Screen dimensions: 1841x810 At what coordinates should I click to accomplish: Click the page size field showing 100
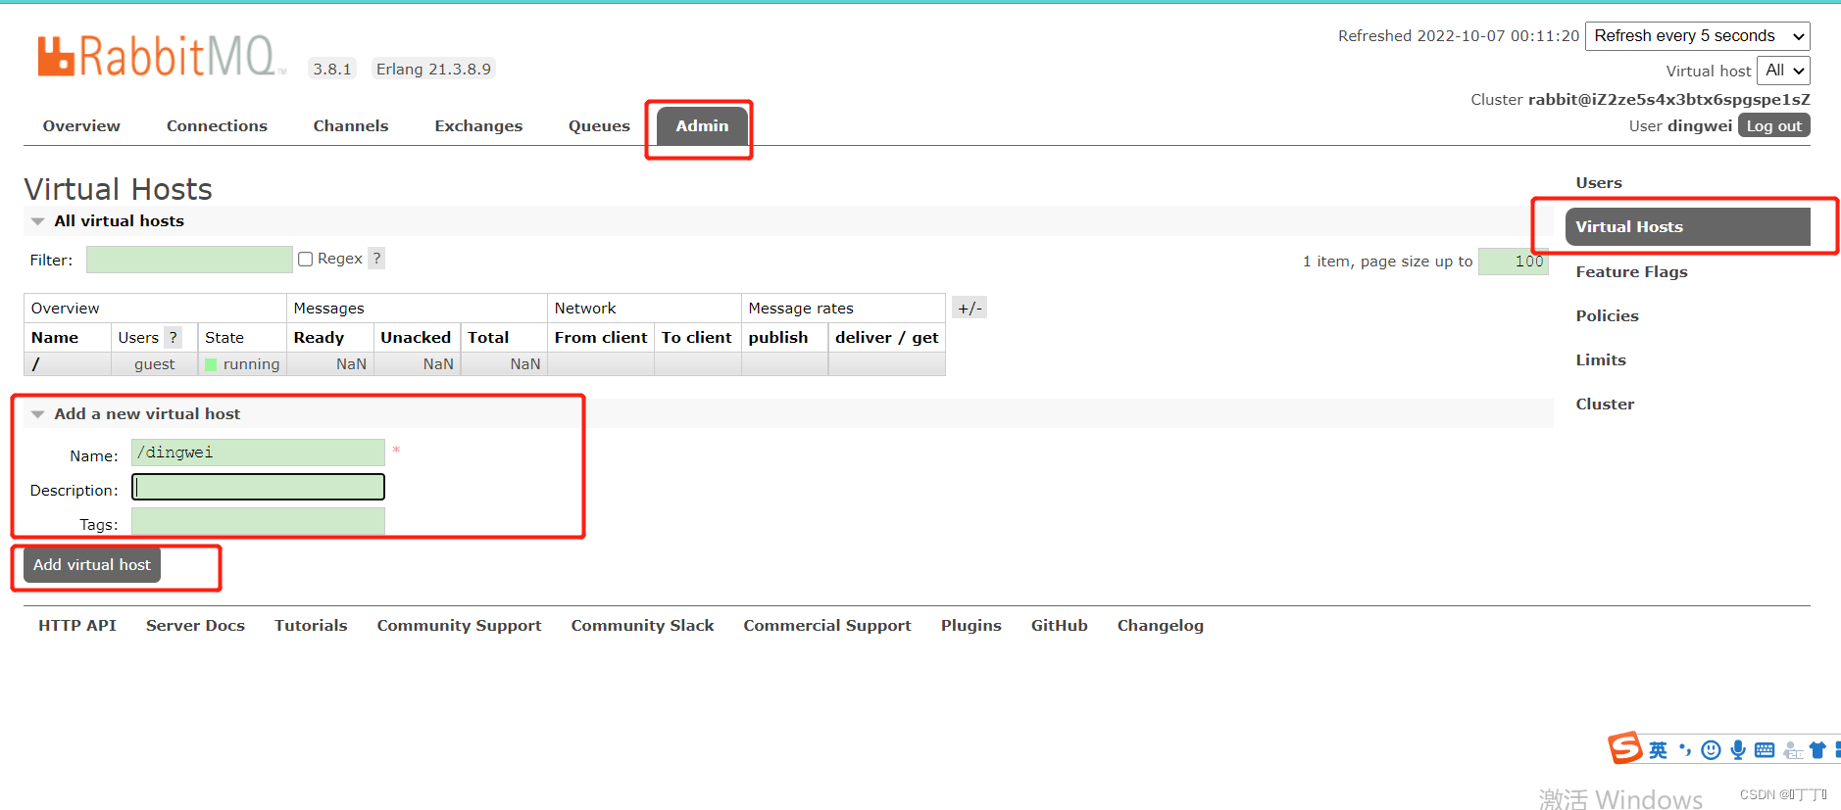pos(1513,262)
